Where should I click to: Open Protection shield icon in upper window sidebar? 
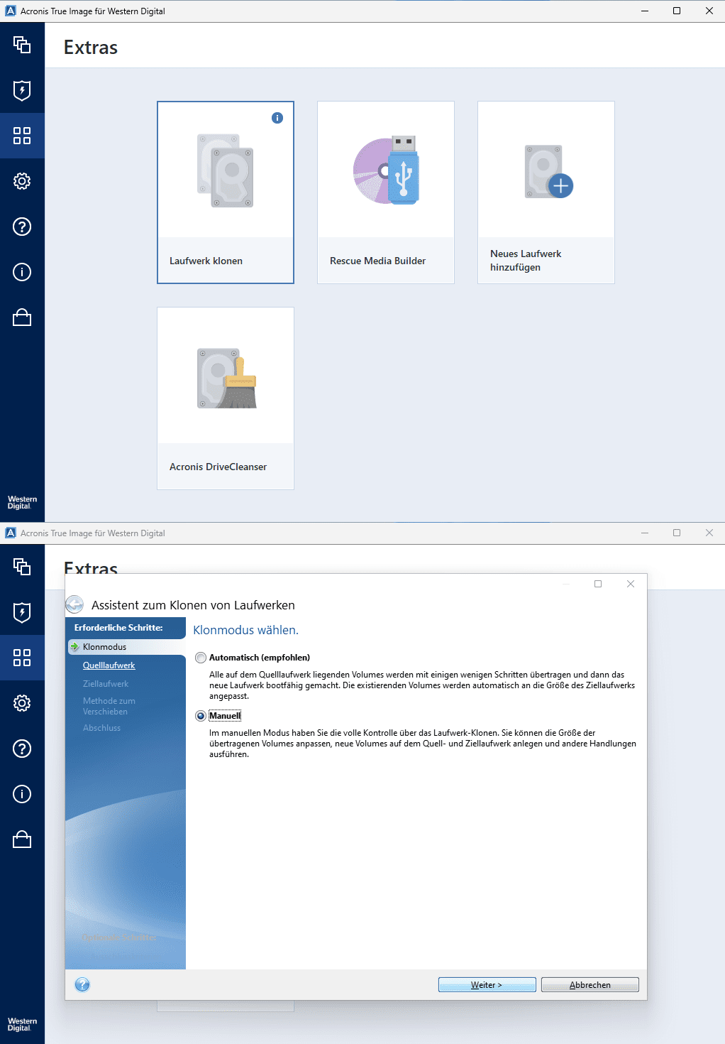(22, 90)
